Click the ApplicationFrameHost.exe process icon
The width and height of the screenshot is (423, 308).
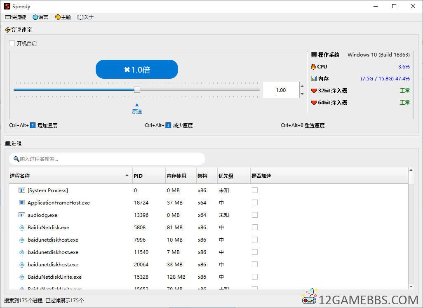pos(22,203)
